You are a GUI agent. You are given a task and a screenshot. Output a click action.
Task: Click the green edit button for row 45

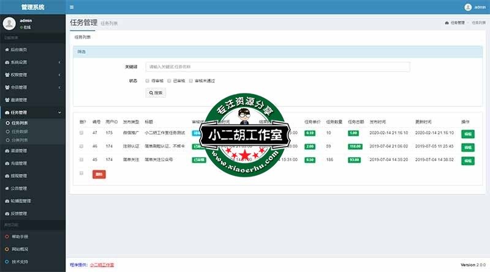(468, 161)
